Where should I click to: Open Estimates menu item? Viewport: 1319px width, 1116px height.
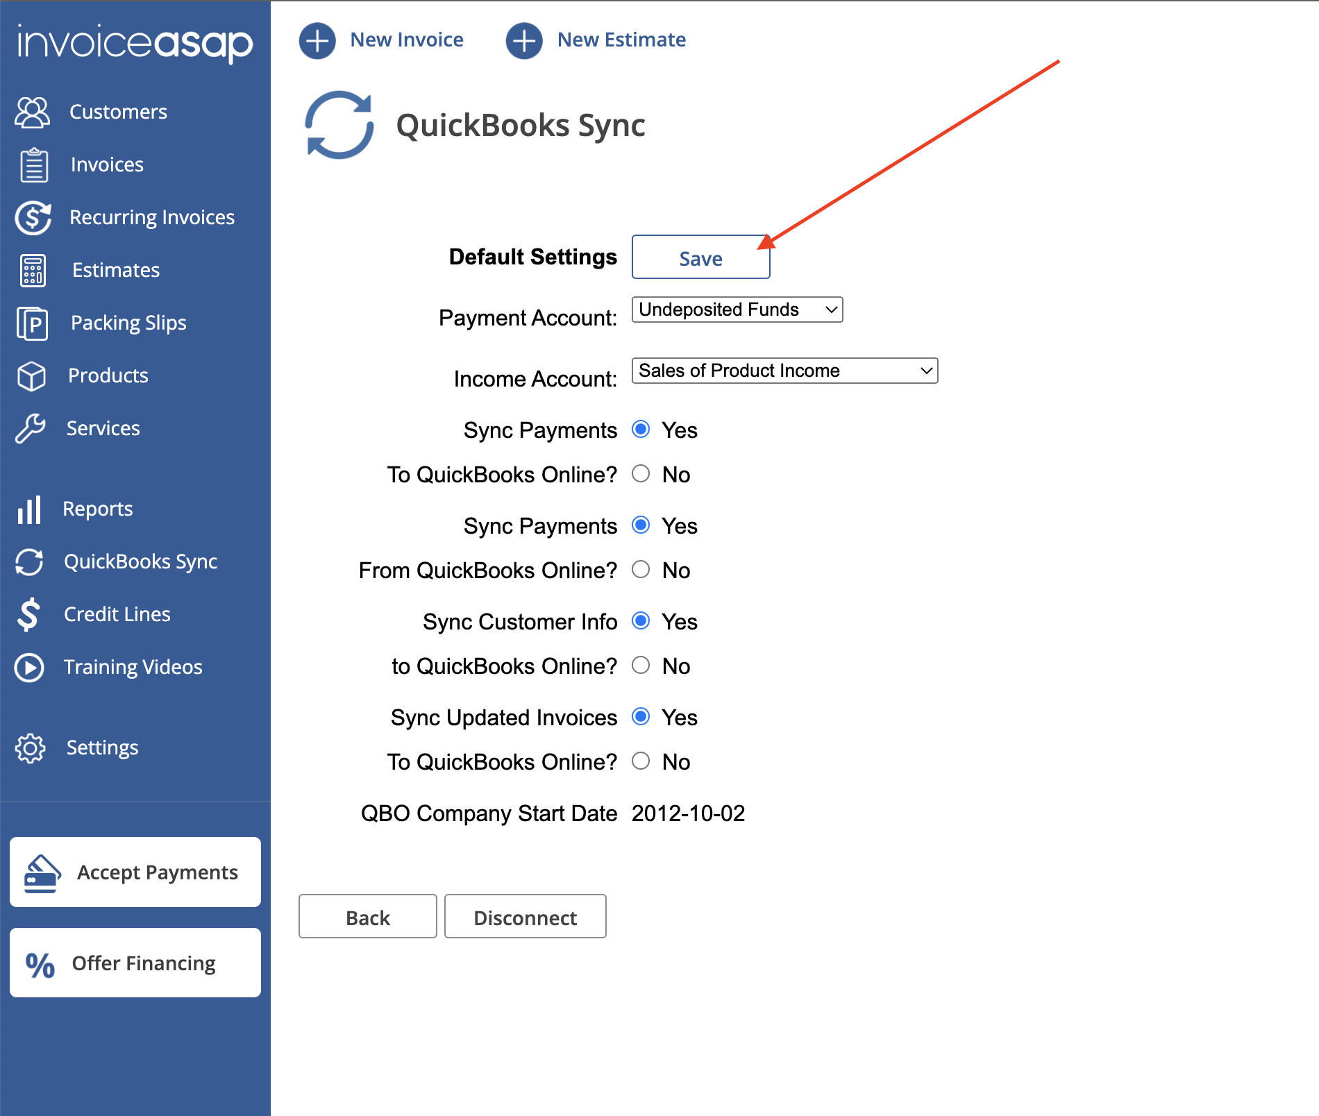pos(116,270)
